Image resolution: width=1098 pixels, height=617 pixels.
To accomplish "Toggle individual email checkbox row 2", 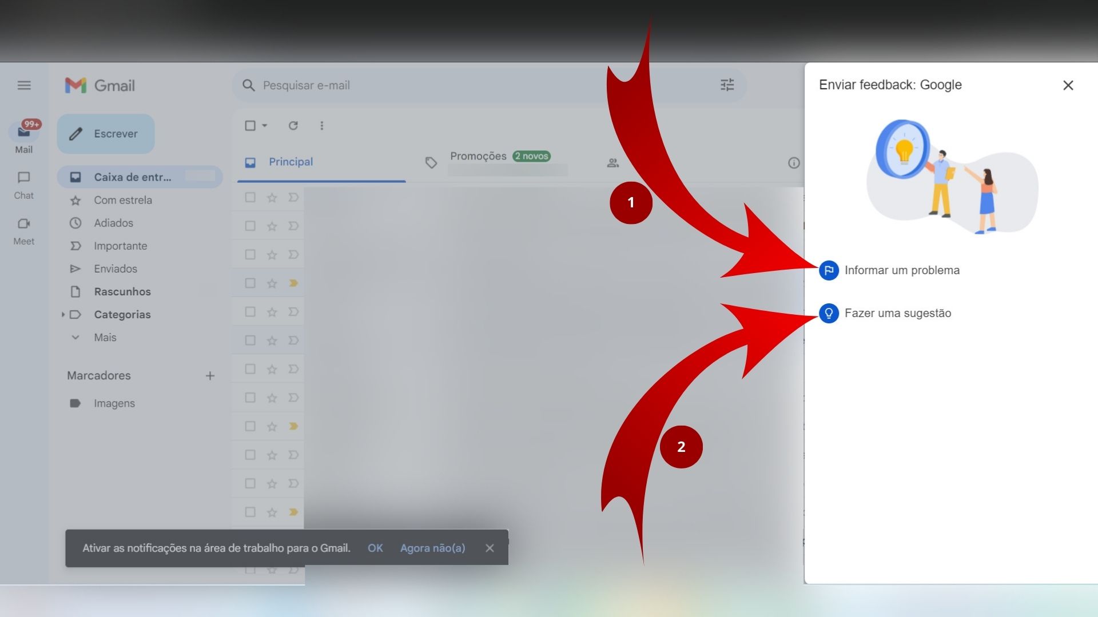I will point(248,225).
